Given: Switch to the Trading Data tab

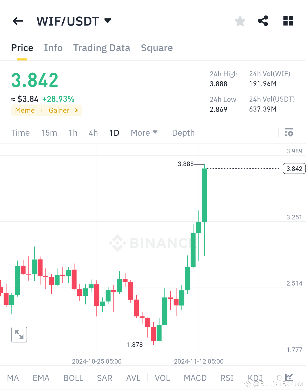Looking at the screenshot, I should pyautogui.click(x=102, y=48).
